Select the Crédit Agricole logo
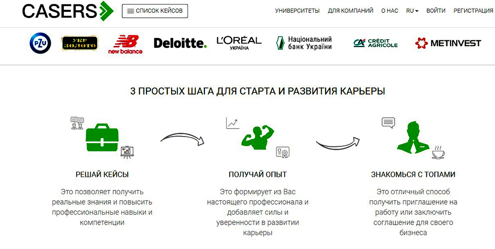495x249 pixels. pyautogui.click(x=375, y=43)
